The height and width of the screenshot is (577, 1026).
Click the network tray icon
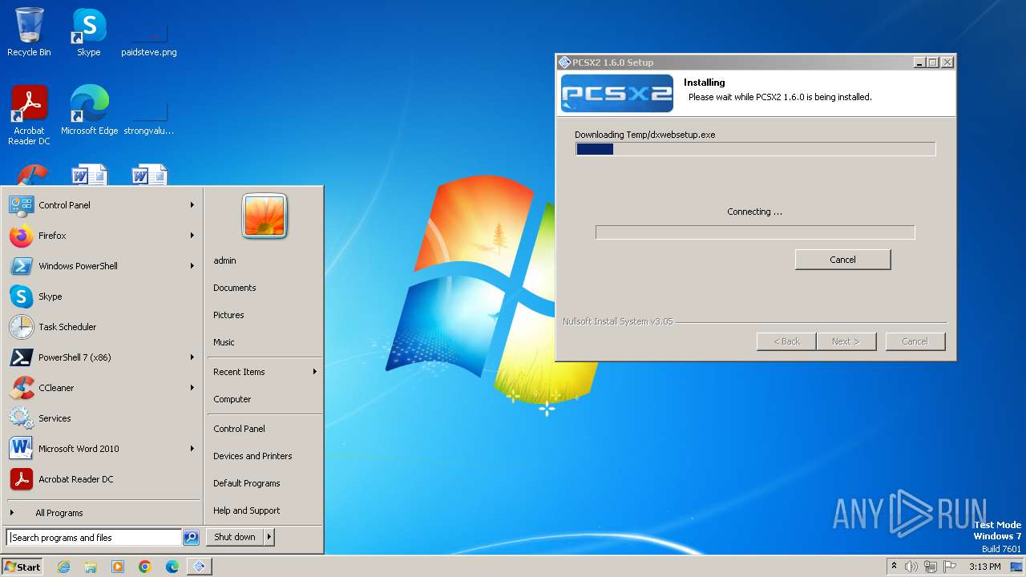click(x=931, y=567)
